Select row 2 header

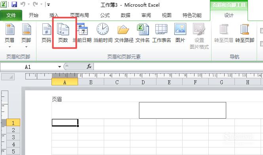(13, 130)
